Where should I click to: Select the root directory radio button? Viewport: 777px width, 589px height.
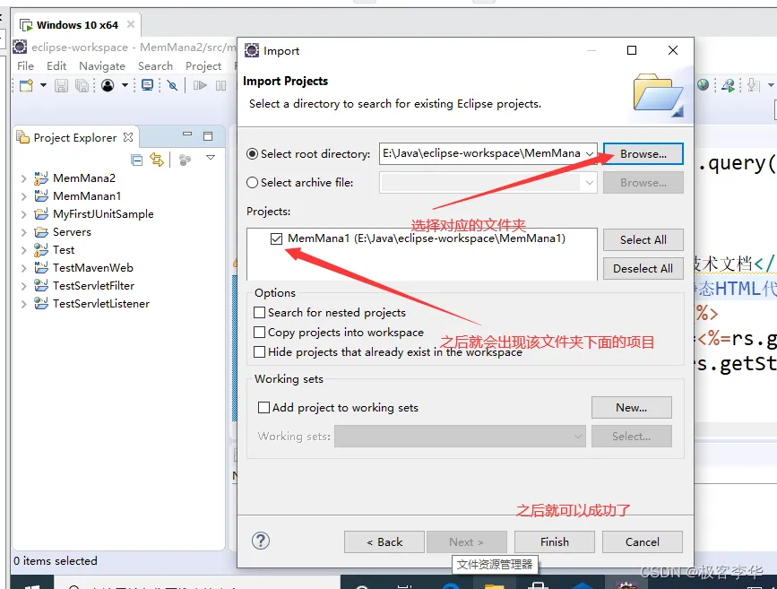[252, 154]
